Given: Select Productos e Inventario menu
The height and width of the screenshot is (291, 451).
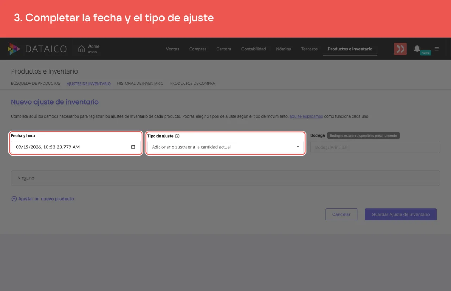Looking at the screenshot, I should click(x=350, y=49).
